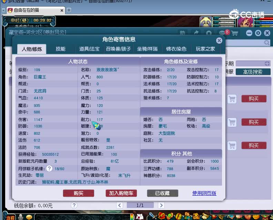Click the character name 浪浪浪浪荡
The height and width of the screenshot is (220, 273).
[x=108, y=70]
